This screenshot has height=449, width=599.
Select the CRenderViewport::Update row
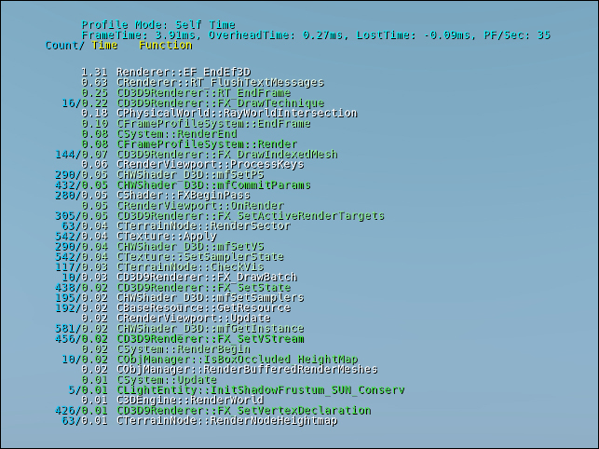tap(176, 319)
